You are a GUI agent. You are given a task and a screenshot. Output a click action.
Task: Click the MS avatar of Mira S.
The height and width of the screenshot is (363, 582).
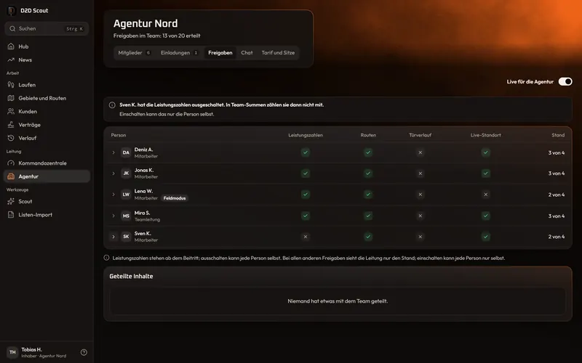coord(126,216)
